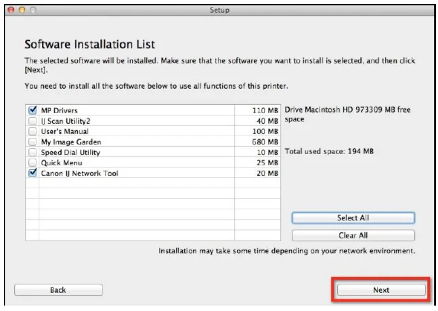438x311 pixels.
Task: Tick the Quick Menu checkbox
Action: point(32,163)
